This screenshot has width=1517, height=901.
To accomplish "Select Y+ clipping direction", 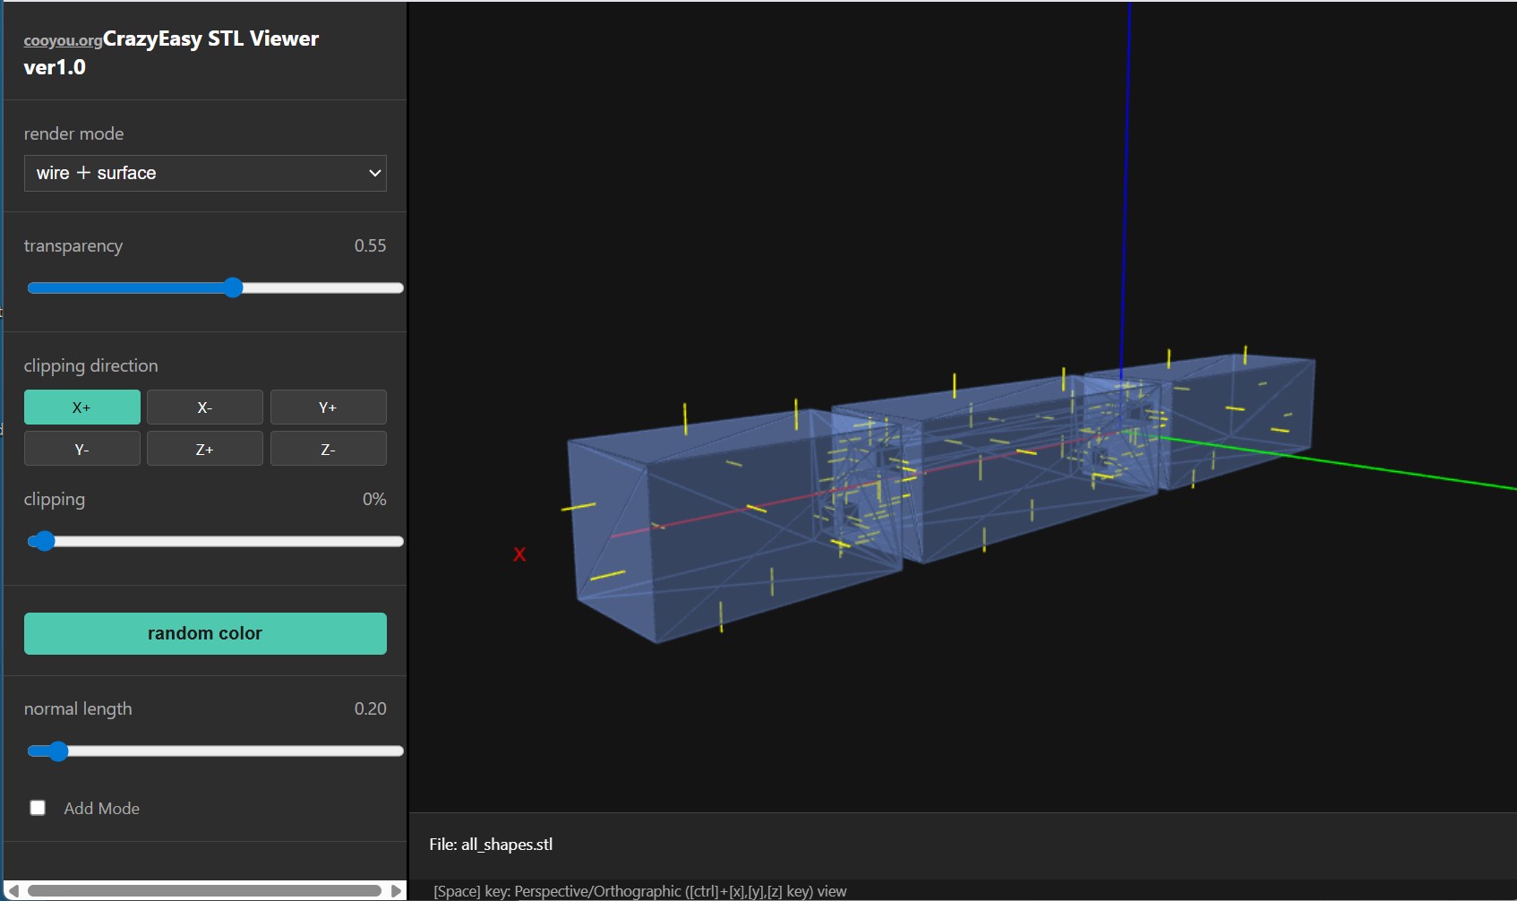I will coord(328,408).
